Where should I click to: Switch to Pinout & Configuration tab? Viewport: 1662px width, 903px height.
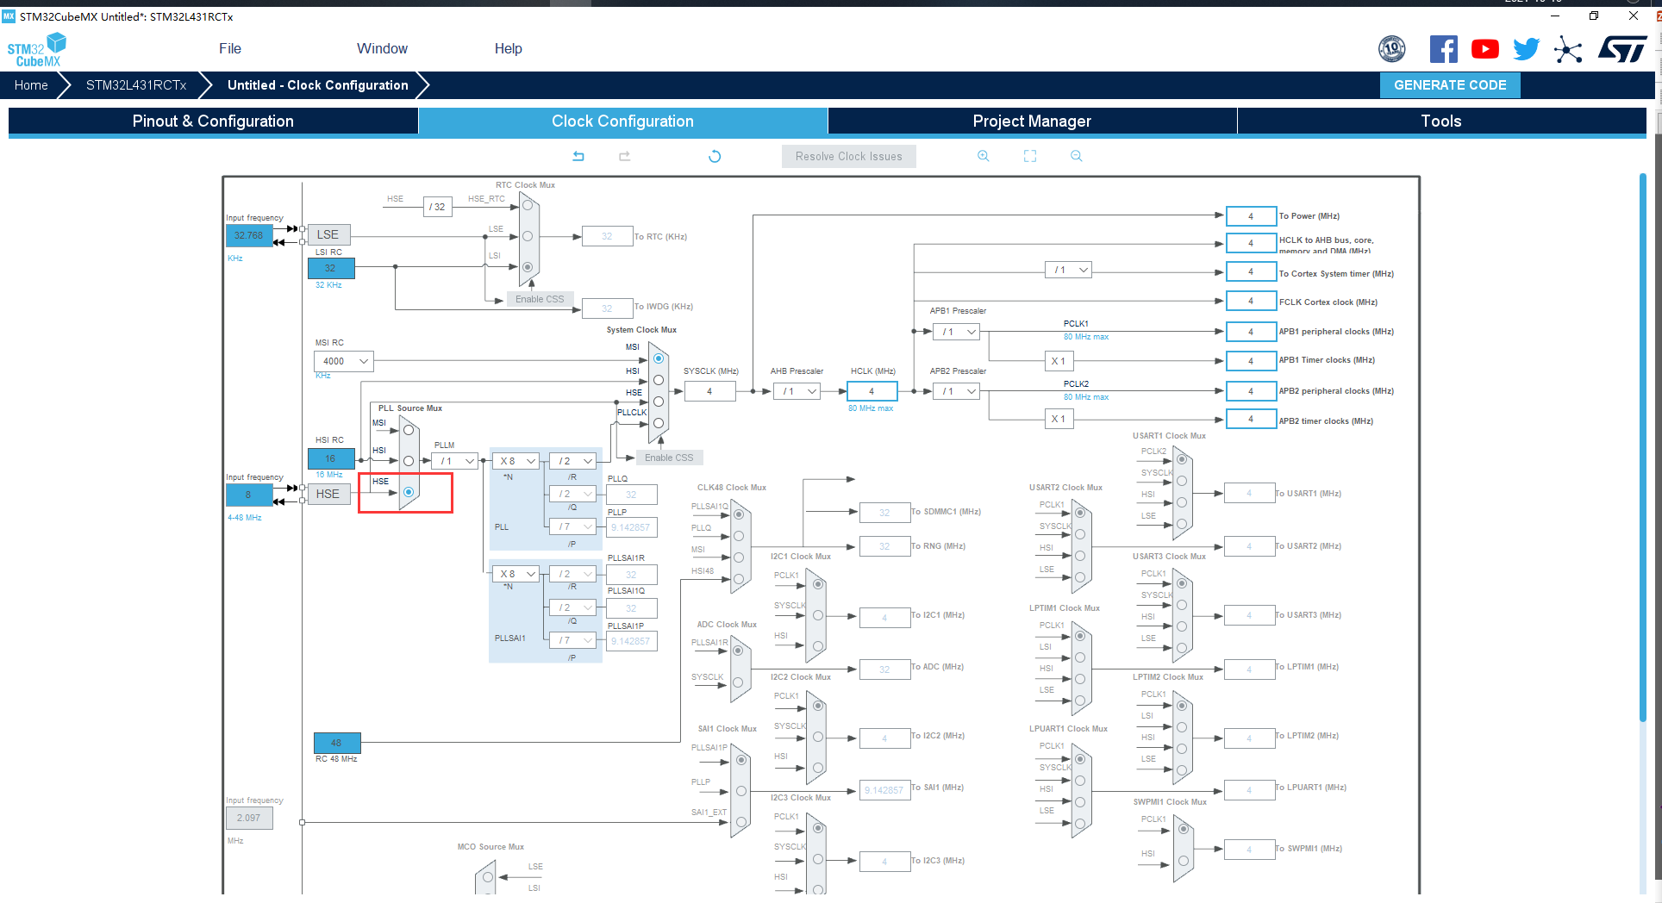213,121
